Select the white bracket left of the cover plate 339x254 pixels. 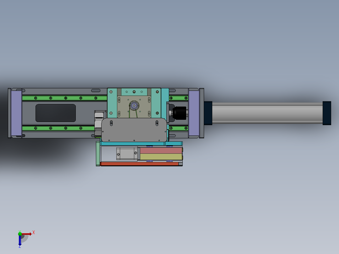click(99, 123)
